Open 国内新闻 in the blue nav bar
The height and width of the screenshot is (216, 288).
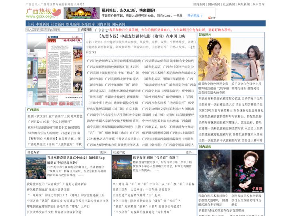tap(103, 24)
